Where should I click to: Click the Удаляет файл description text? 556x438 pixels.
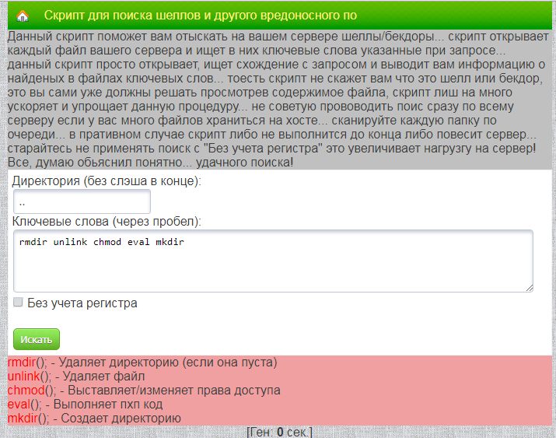tap(103, 376)
